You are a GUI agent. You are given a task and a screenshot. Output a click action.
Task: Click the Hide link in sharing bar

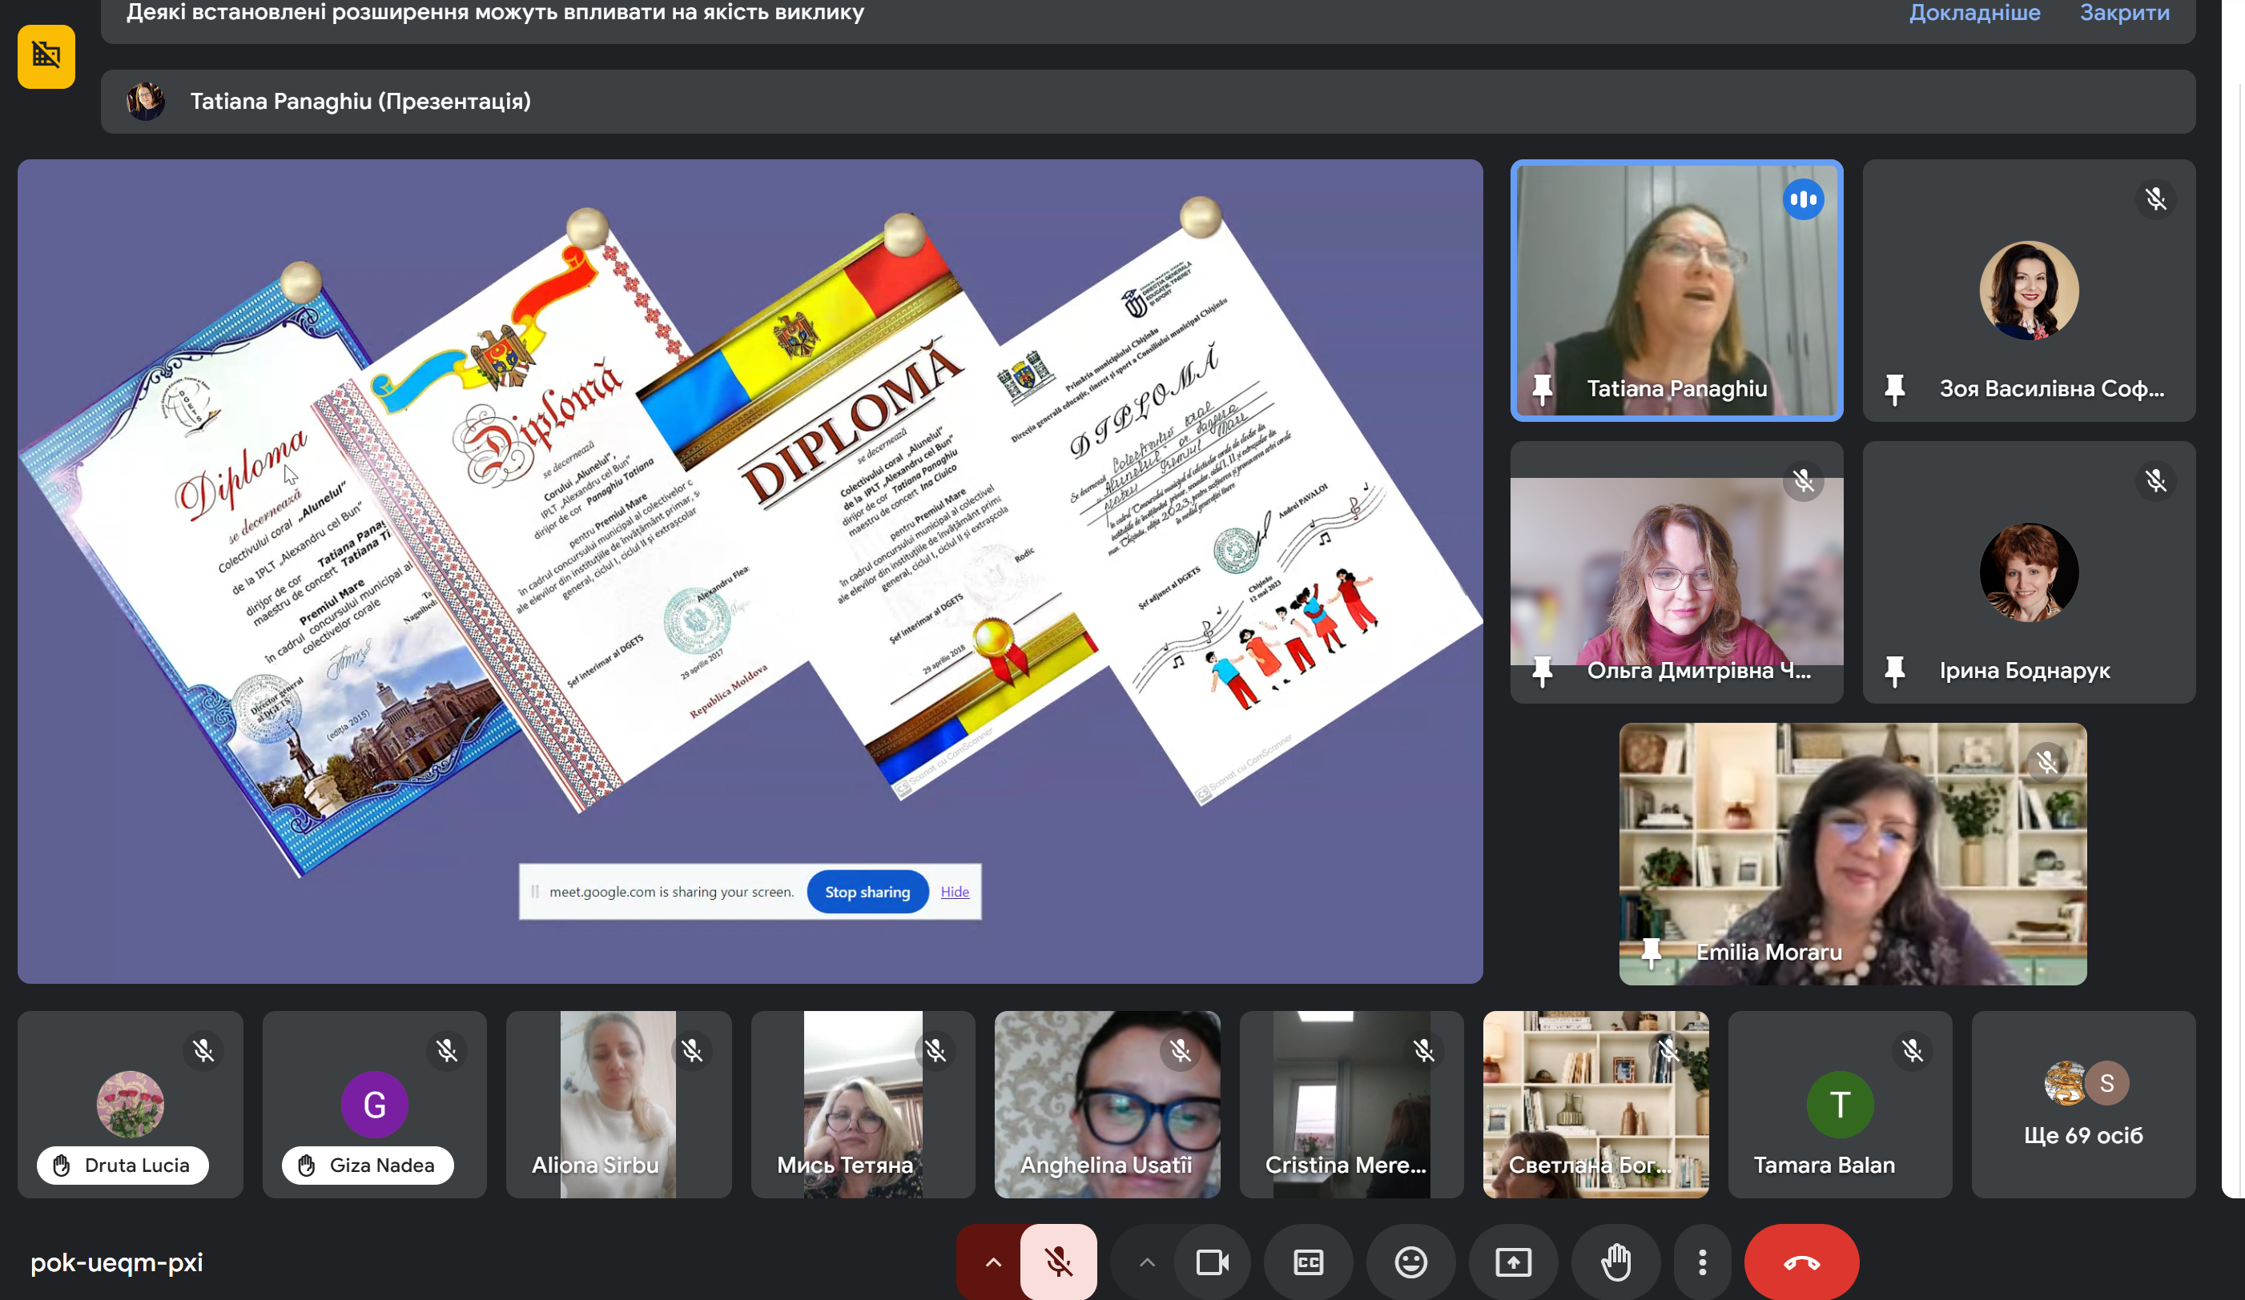click(x=954, y=891)
